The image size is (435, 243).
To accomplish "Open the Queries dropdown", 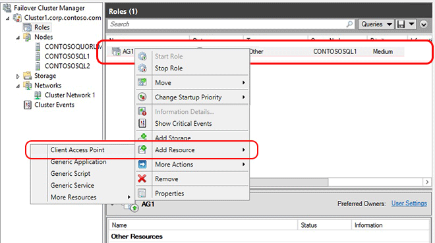I will 376,24.
